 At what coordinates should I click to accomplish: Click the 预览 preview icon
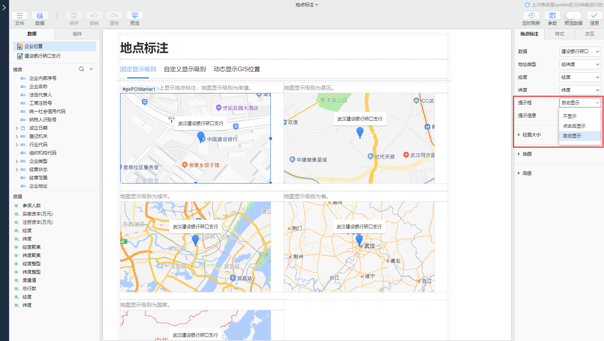(135, 15)
